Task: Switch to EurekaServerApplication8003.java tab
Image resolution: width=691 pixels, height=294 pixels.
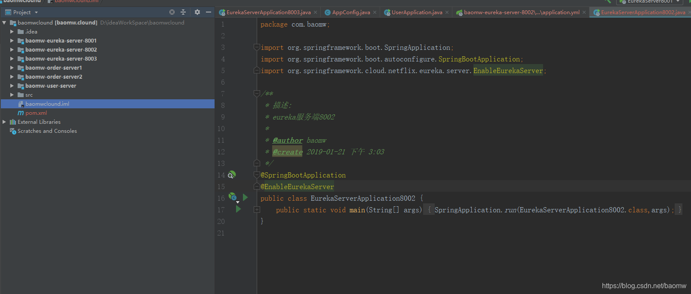Action: pyautogui.click(x=268, y=12)
